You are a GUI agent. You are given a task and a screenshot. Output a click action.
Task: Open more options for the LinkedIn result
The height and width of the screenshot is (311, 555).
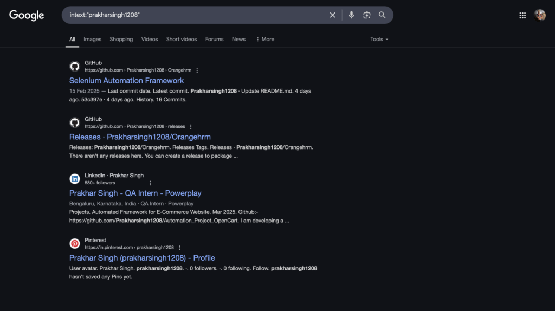click(x=150, y=183)
